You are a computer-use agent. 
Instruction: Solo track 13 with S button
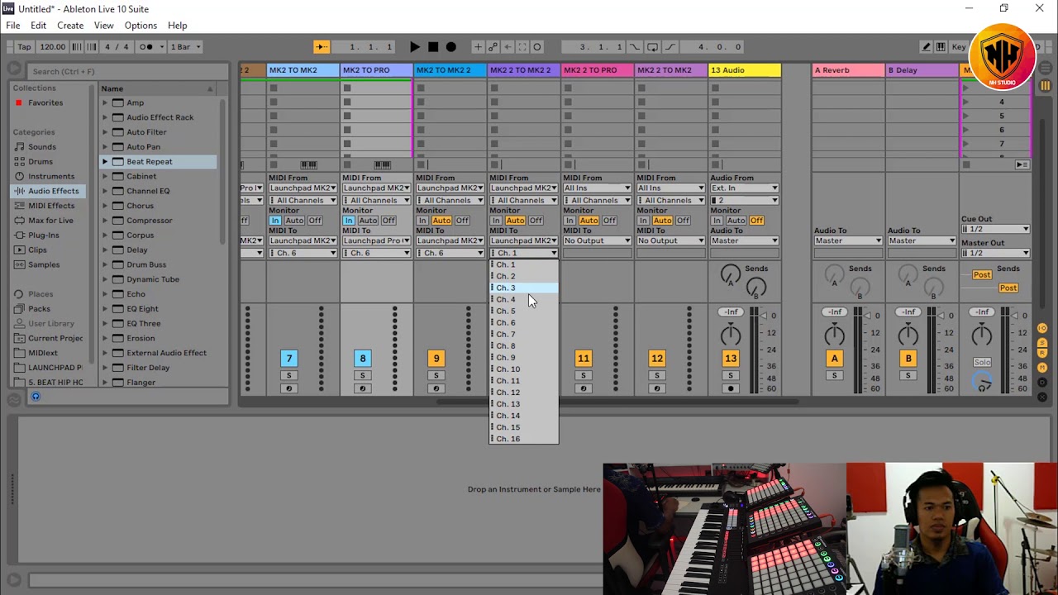coord(731,376)
